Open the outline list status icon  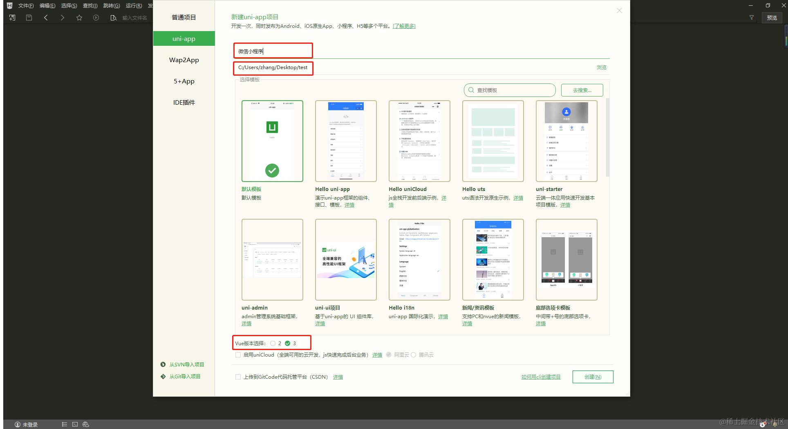click(x=64, y=425)
